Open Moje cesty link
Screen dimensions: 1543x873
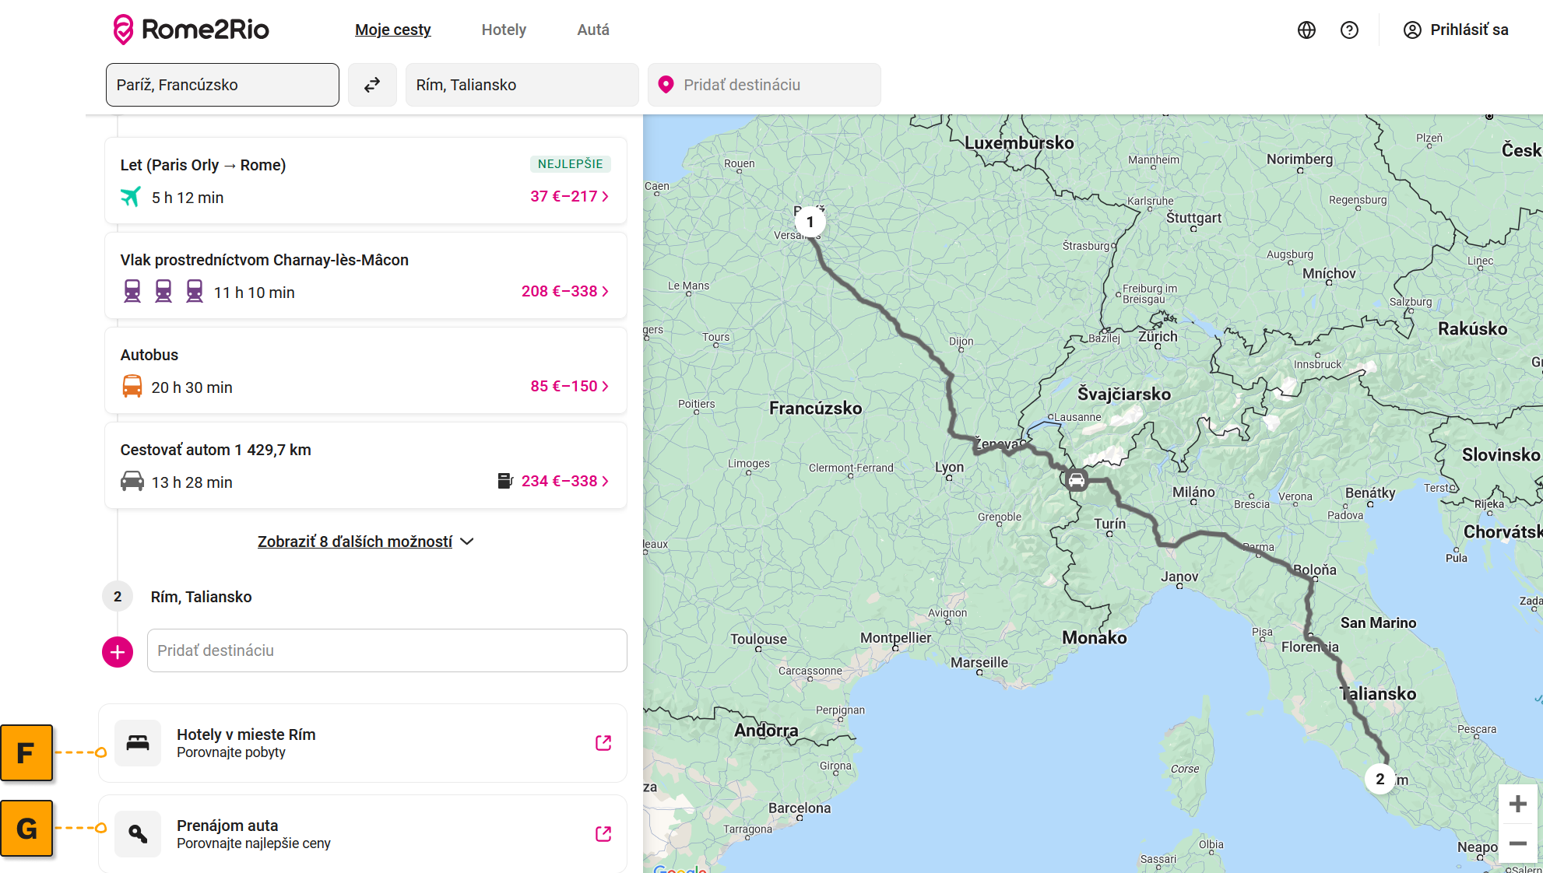[392, 30]
